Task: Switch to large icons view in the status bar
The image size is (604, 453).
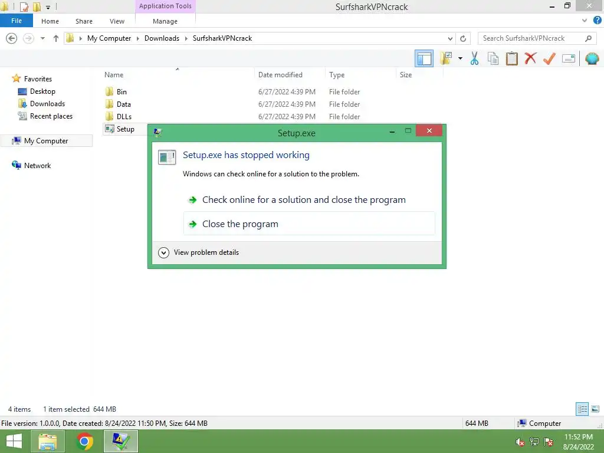Action: point(595,409)
